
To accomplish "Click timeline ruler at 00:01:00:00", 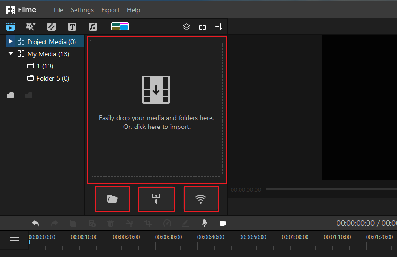I will pos(295,237).
